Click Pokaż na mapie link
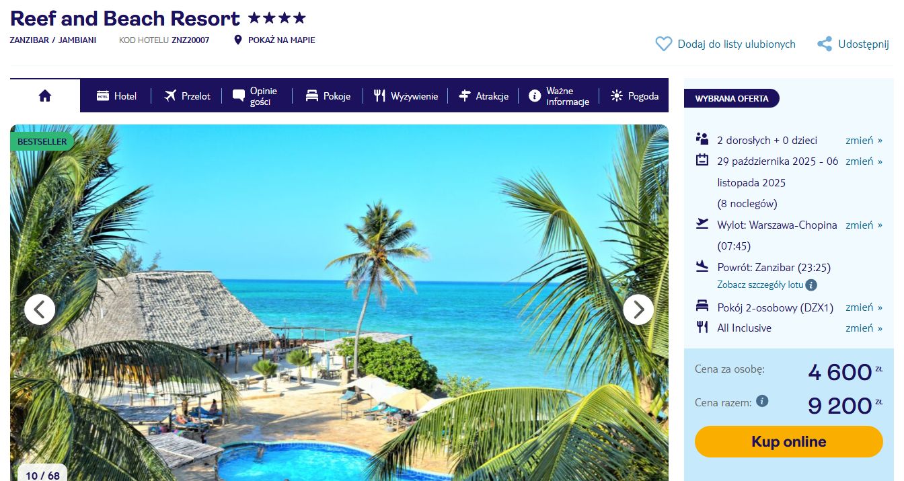The image size is (904, 481). (281, 40)
